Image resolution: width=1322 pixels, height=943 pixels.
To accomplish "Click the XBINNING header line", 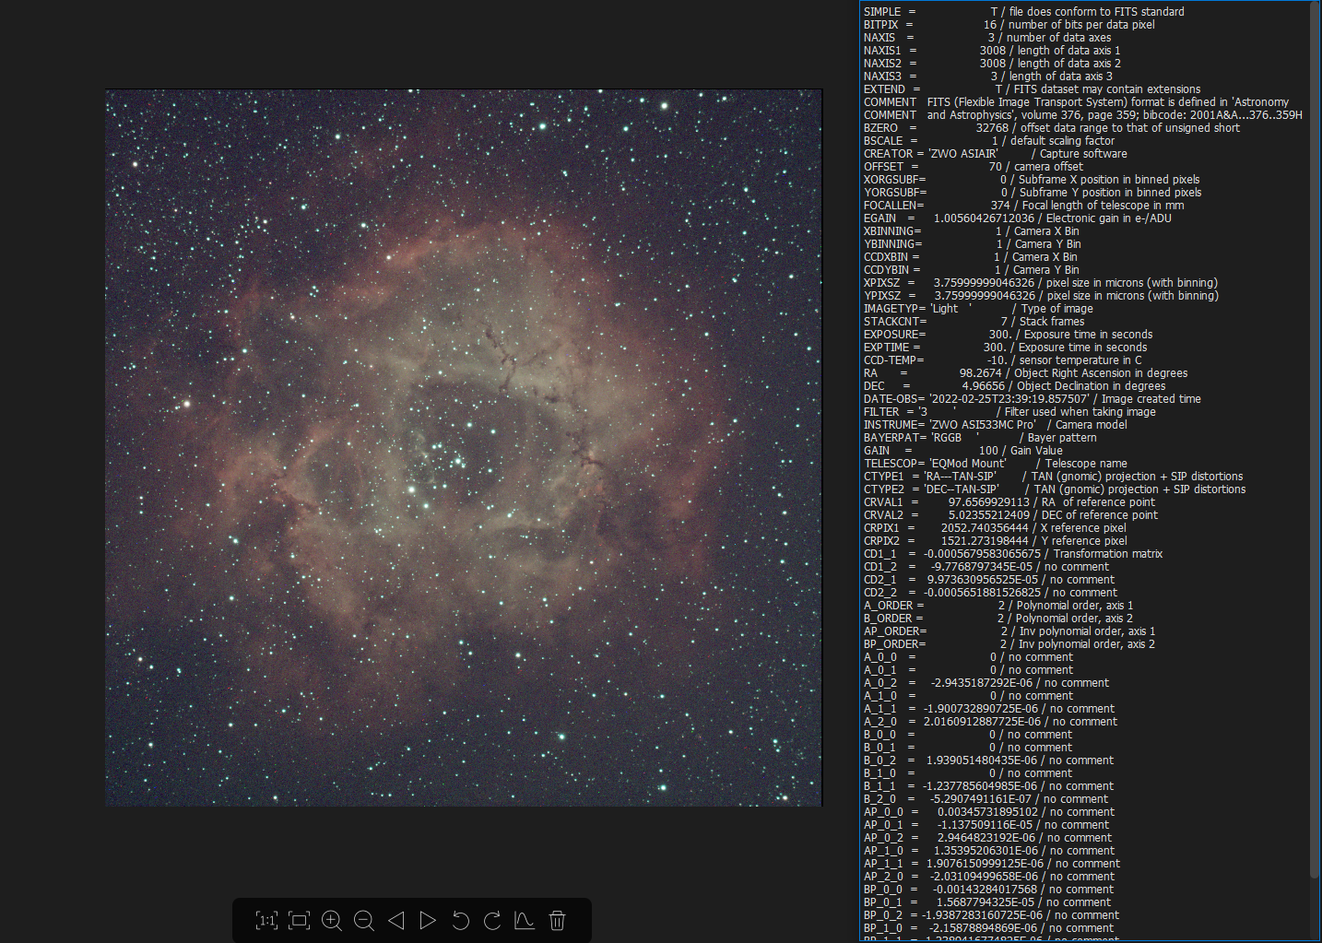I will point(972,231).
